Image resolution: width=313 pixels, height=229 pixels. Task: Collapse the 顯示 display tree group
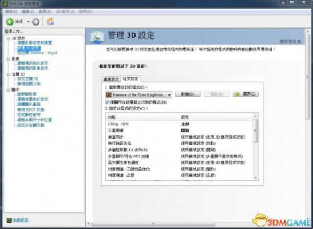tap(8, 89)
